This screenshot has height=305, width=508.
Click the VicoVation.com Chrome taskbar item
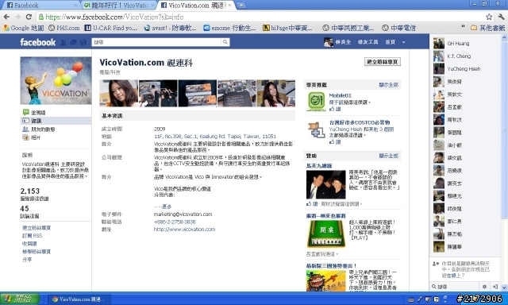79,299
